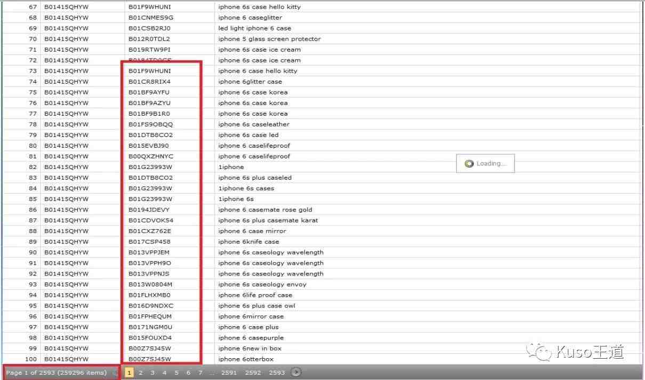645x380 pixels.
Task: Open page 6 of the list
Action: (x=188, y=373)
